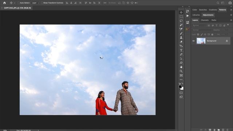Select the Eyedropper tool
233x131 pixels.
[x=181, y=29]
